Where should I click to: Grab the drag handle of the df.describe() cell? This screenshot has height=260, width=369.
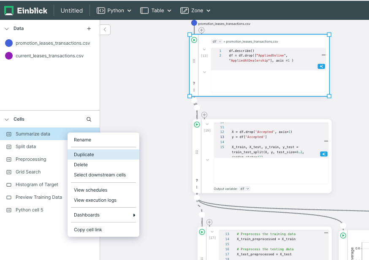[194, 61]
